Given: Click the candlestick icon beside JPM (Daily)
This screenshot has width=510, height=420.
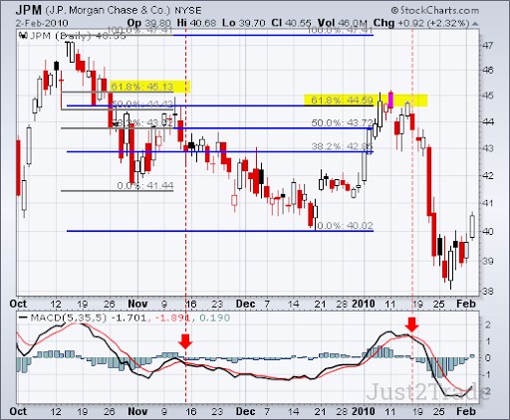Looking at the screenshot, I should pyautogui.click(x=24, y=35).
